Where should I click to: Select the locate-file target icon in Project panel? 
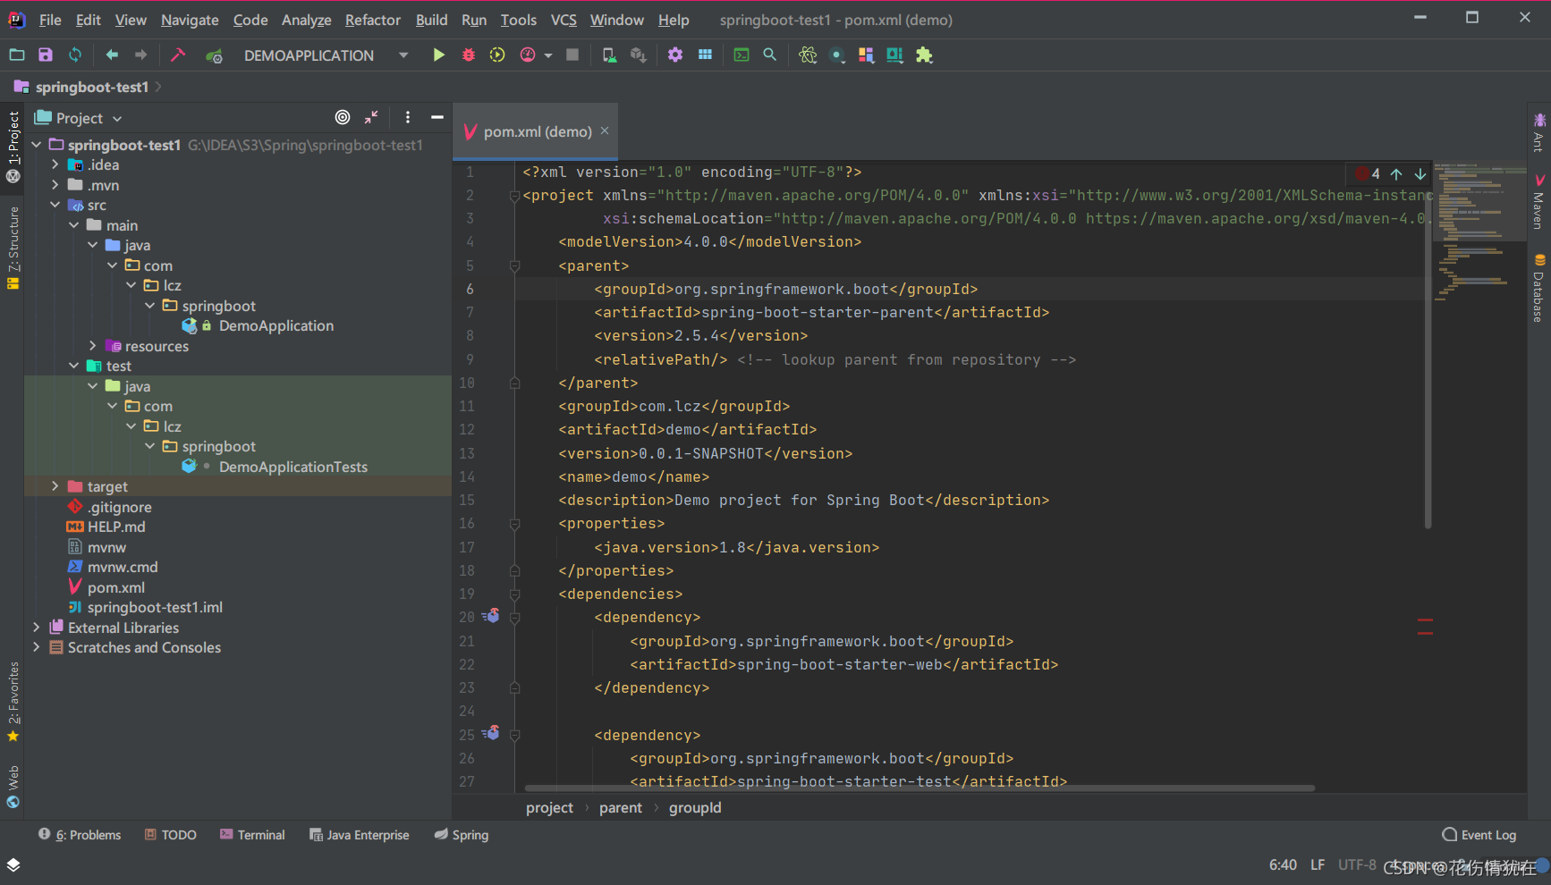click(343, 117)
